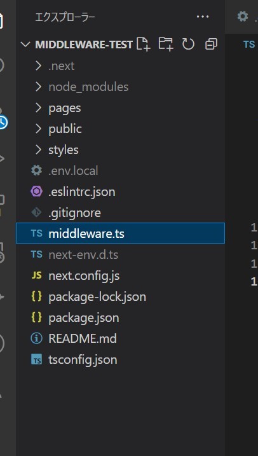This screenshot has height=456, width=258.
Task: Click the braces icon of package-lock.json
Action: (x=37, y=296)
